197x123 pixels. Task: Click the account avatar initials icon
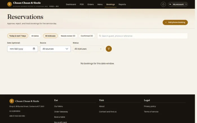(170, 4)
